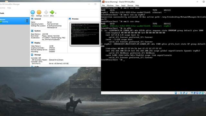Viewport: 206px width, 116px height.
Task: Click the Base Memory 1024 MB value
Action: click(45, 34)
